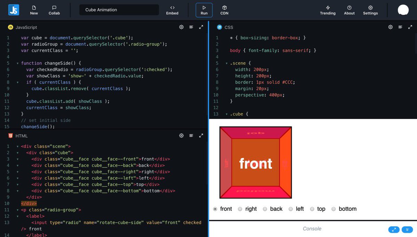
Task: Select the "bottom" radio option
Action: pyautogui.click(x=334, y=209)
